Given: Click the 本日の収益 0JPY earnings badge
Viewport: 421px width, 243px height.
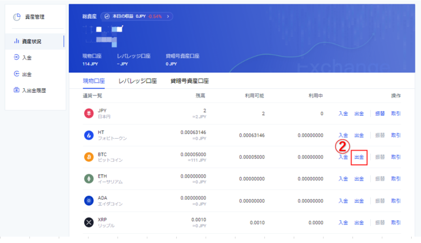Looking at the screenshot, I should click(137, 16).
